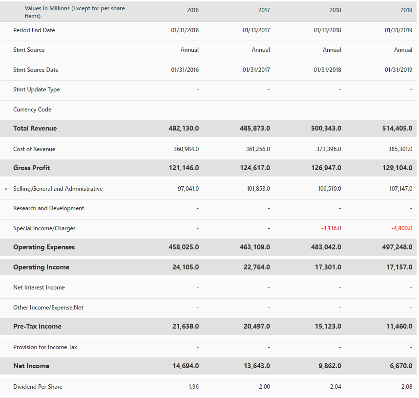Screen dimensions: 419x398
Task: Select the 2016 Net Income value 14,694.0
Action: click(185, 366)
